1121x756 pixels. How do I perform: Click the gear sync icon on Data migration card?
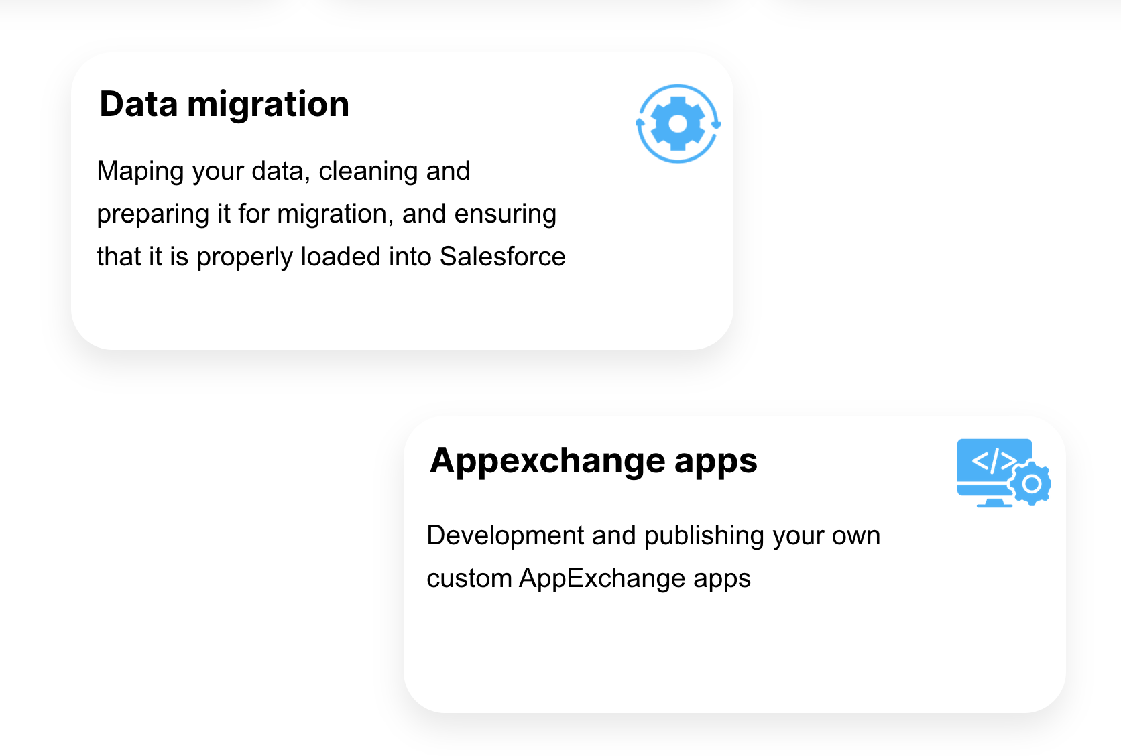678,124
